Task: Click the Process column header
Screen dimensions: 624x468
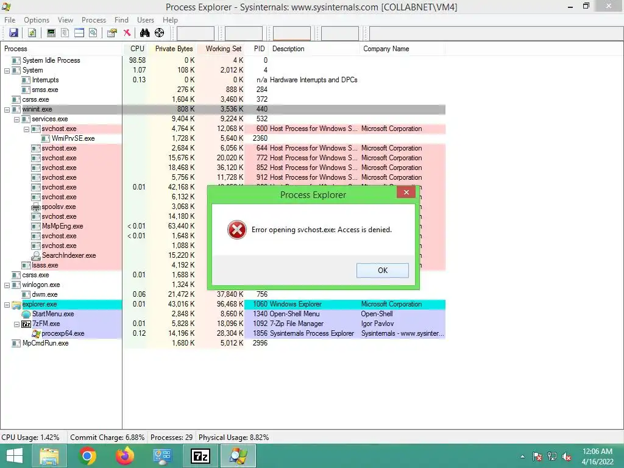Action: click(x=62, y=49)
